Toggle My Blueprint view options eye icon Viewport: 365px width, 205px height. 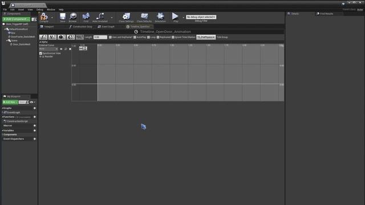pyautogui.click(x=32, y=102)
